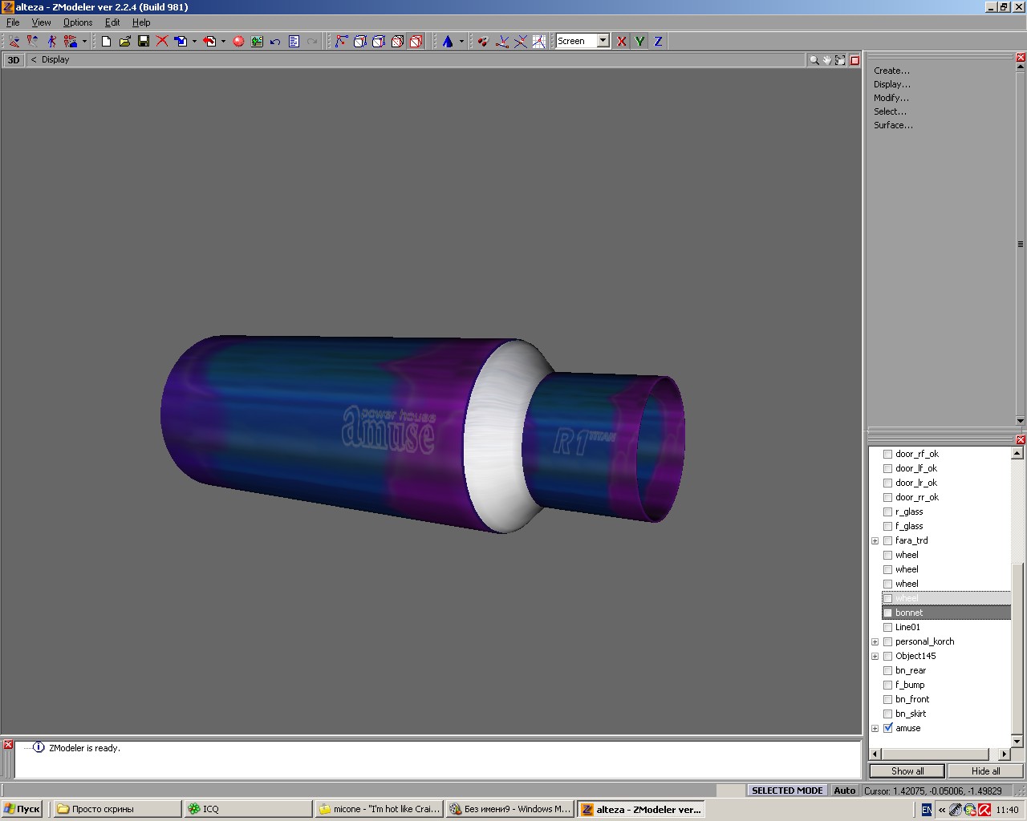
Task: Toggle the selected mode red cube icon
Action: (x=416, y=41)
